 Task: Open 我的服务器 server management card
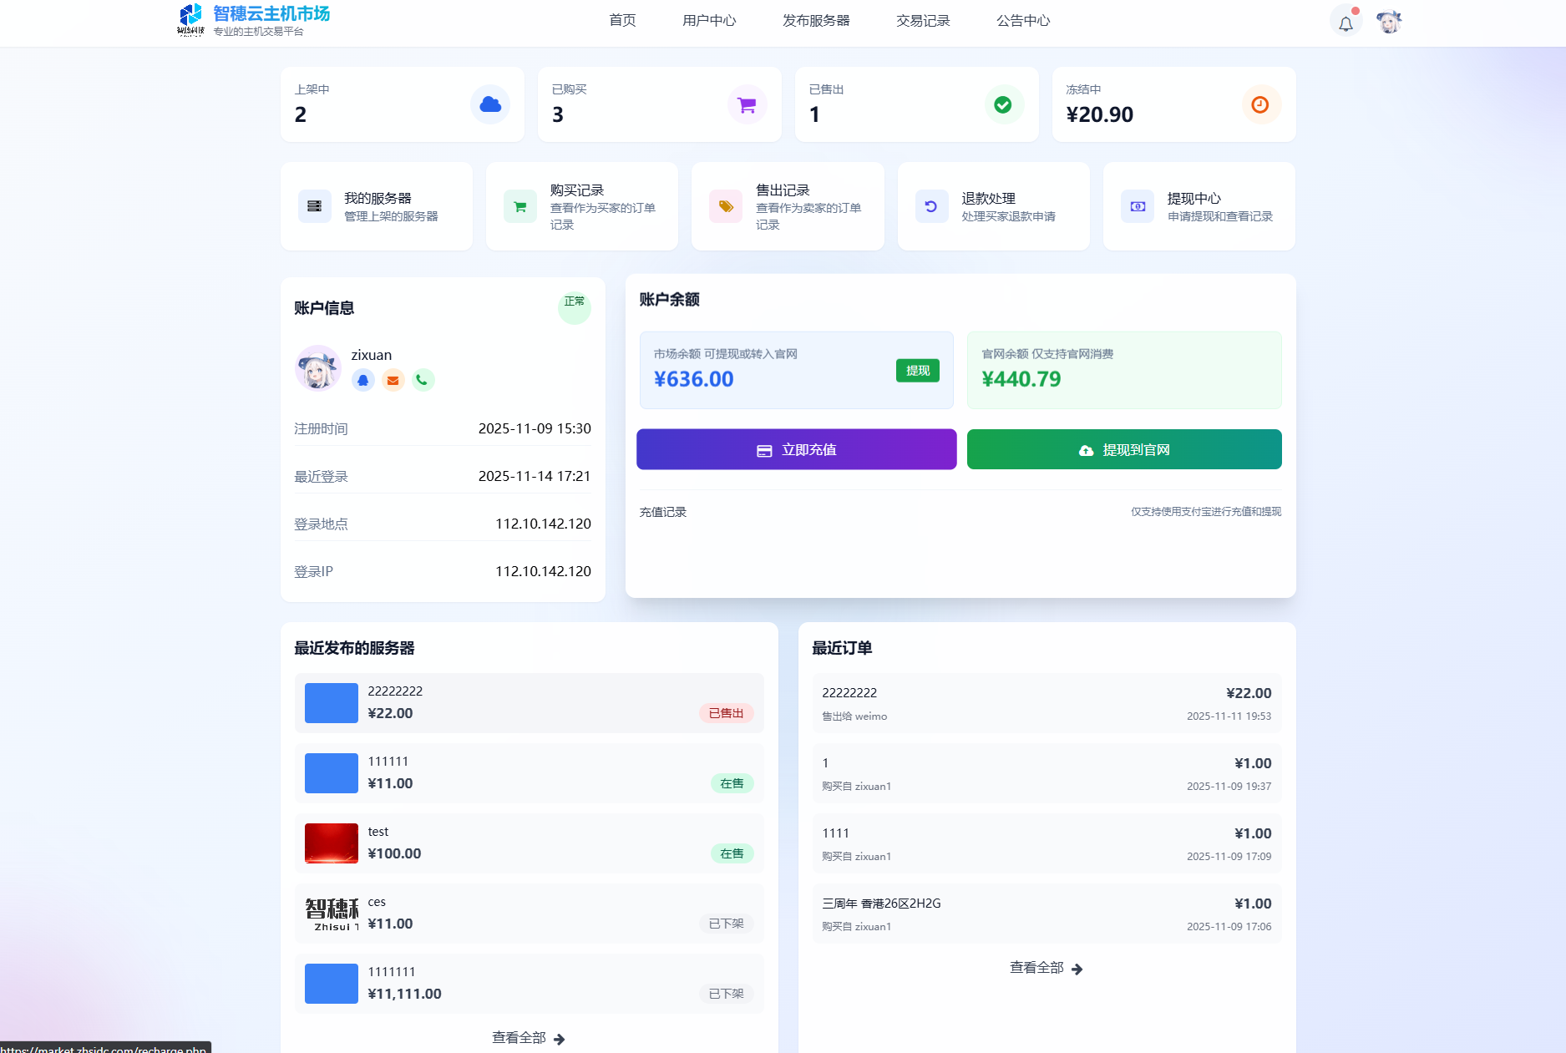[x=377, y=206]
